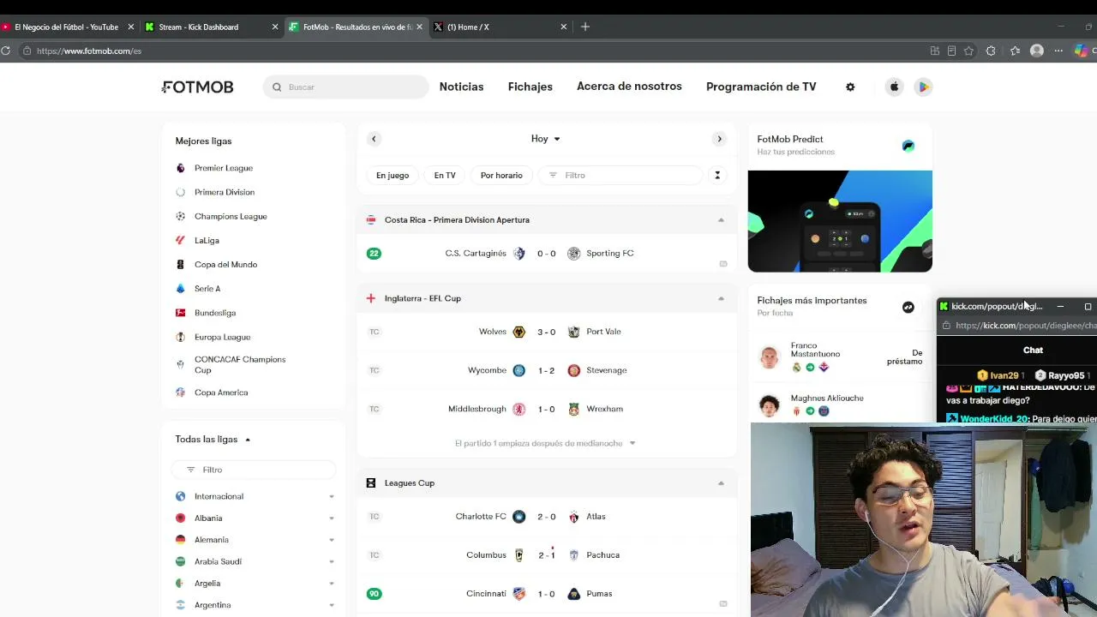
Task: Click the Filtro field above matches
Action: tap(620, 175)
